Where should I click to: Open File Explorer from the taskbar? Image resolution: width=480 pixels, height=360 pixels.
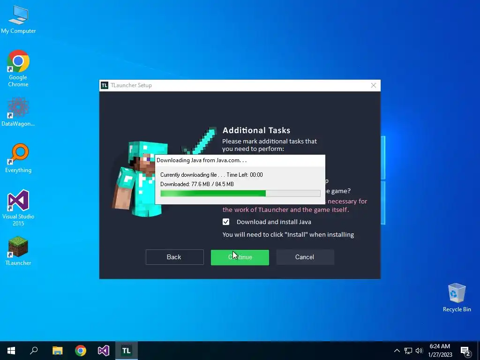point(57,351)
